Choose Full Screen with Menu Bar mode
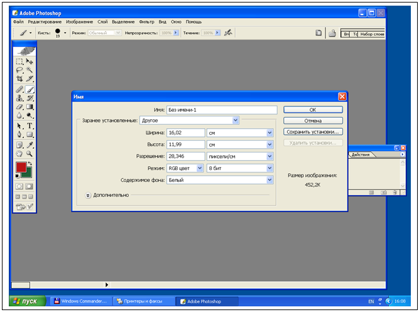 (x=24, y=196)
